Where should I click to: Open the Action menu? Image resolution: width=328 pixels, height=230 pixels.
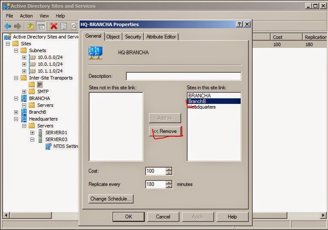(x=26, y=16)
